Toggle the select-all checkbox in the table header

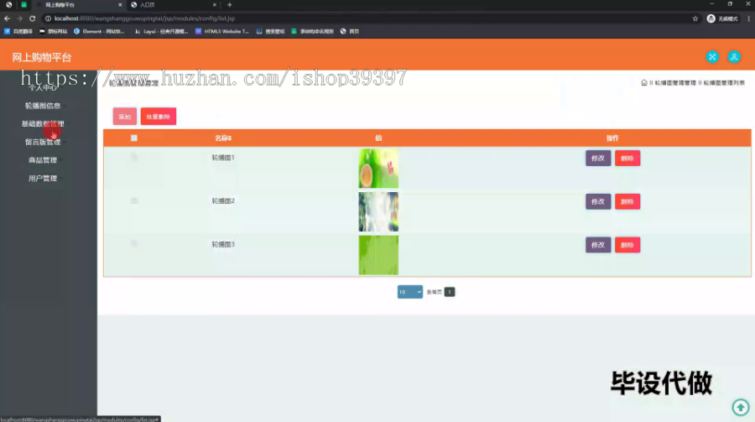tap(134, 138)
